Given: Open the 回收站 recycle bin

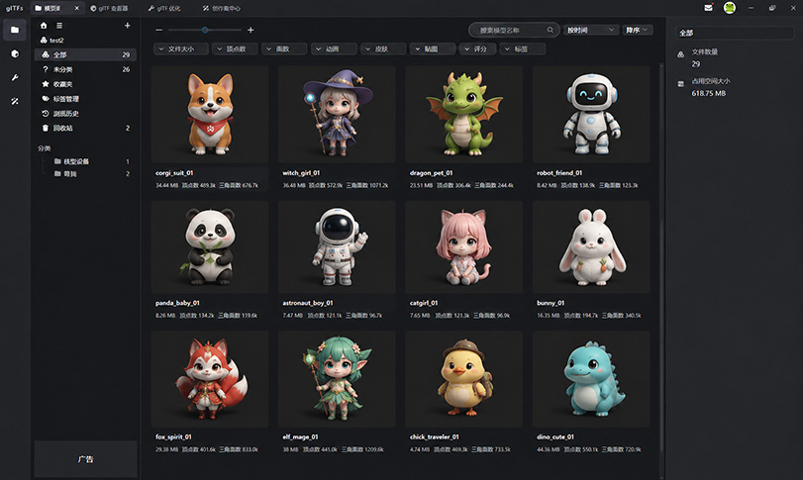Looking at the screenshot, I should pyautogui.click(x=85, y=128).
